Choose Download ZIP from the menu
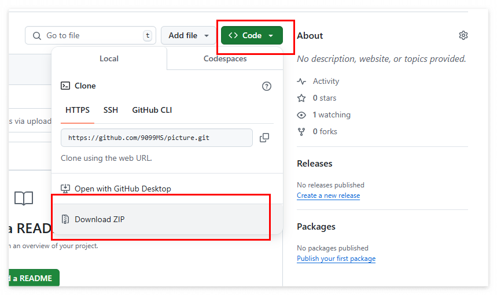Screen dimensions: 497x295 pyautogui.click(x=167, y=219)
